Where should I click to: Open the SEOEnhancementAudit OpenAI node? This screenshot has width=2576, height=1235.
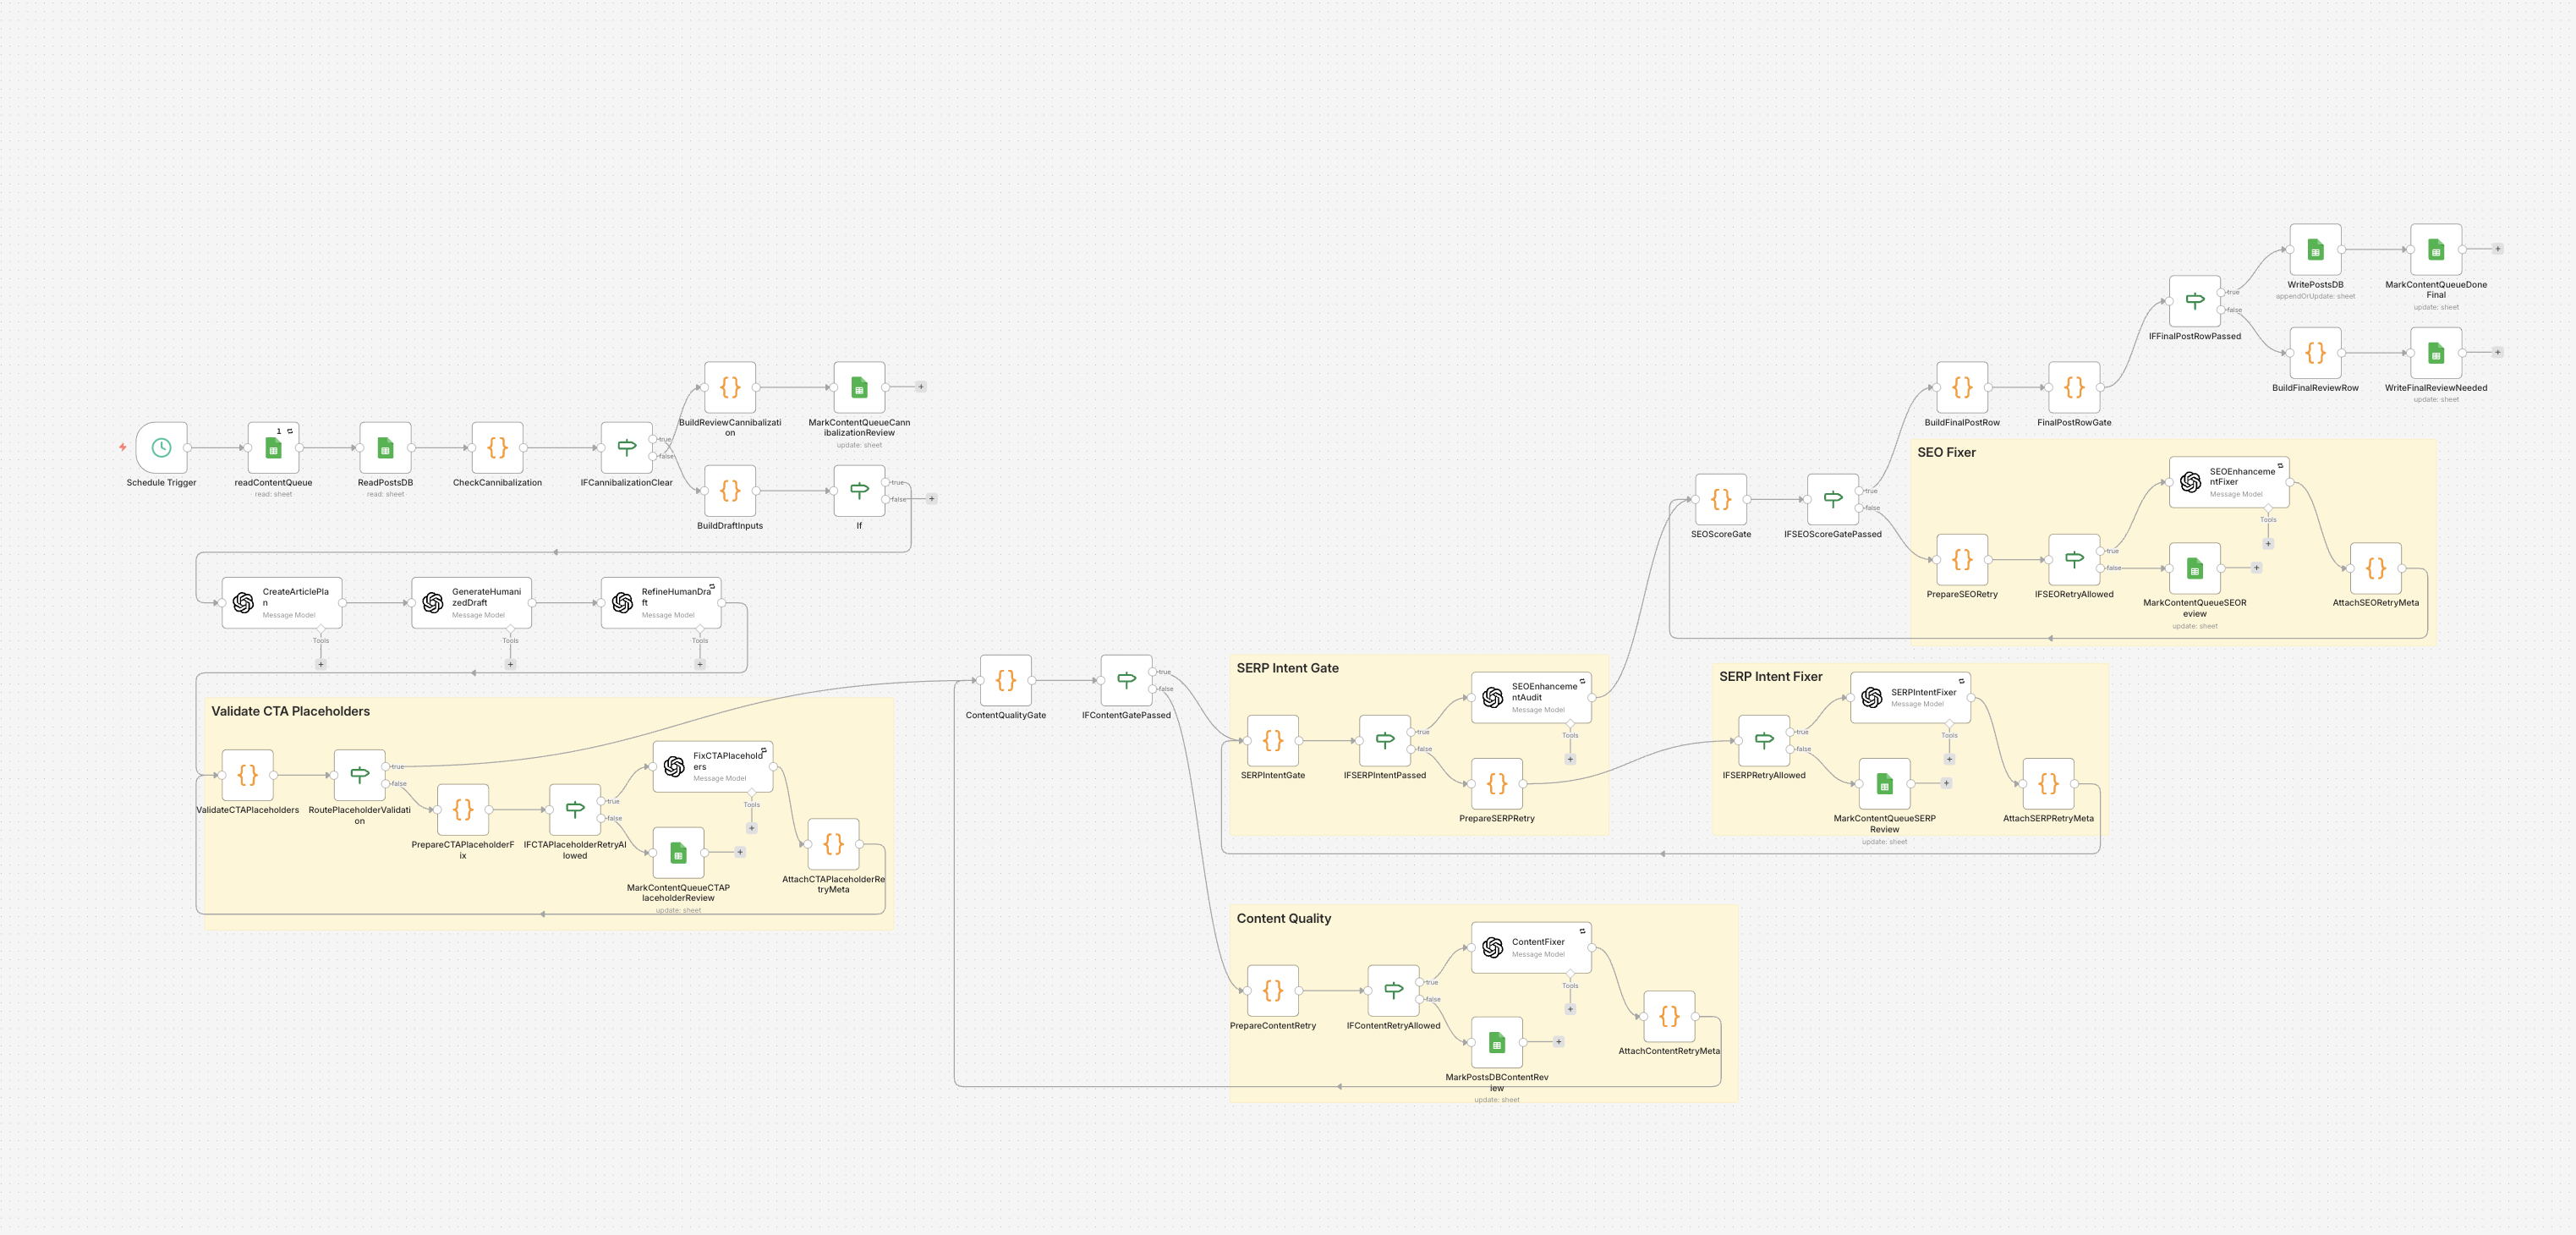click(x=1531, y=698)
